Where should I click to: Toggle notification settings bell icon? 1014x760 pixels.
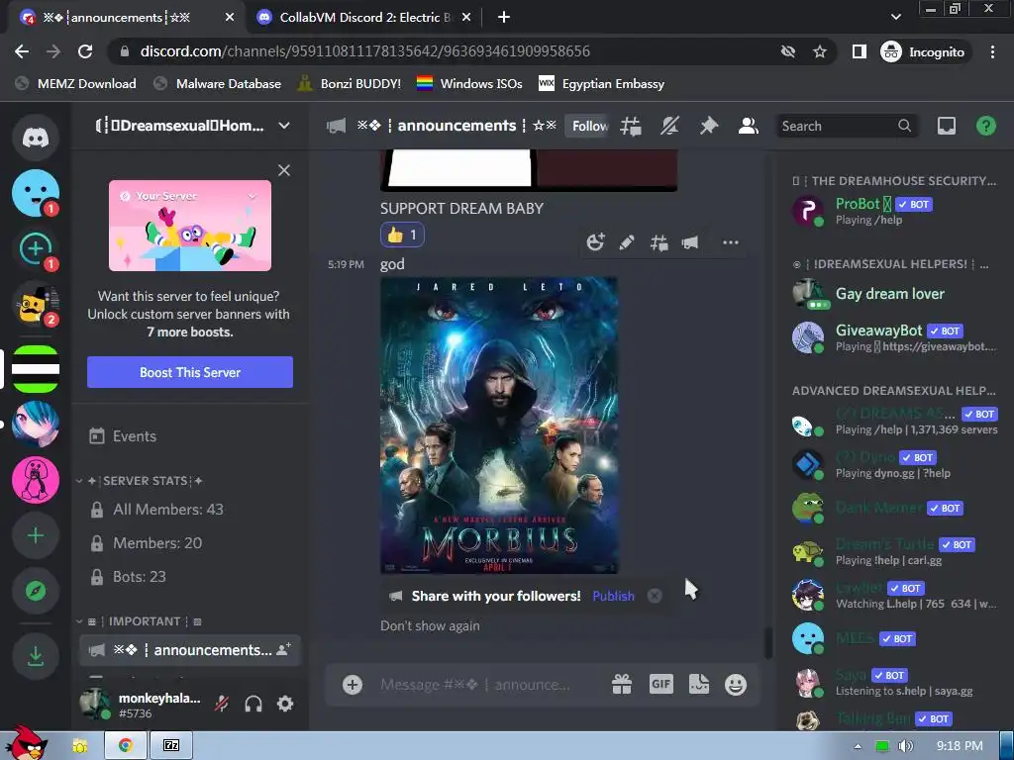click(669, 126)
